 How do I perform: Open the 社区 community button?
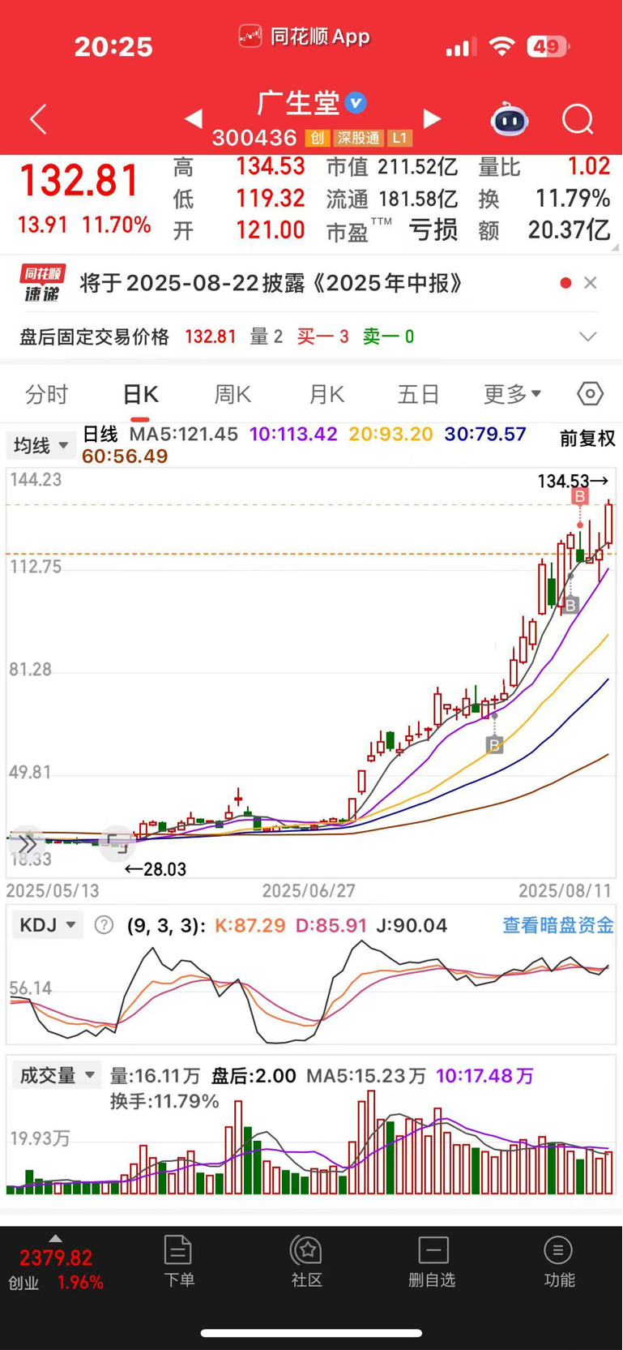click(x=307, y=1262)
